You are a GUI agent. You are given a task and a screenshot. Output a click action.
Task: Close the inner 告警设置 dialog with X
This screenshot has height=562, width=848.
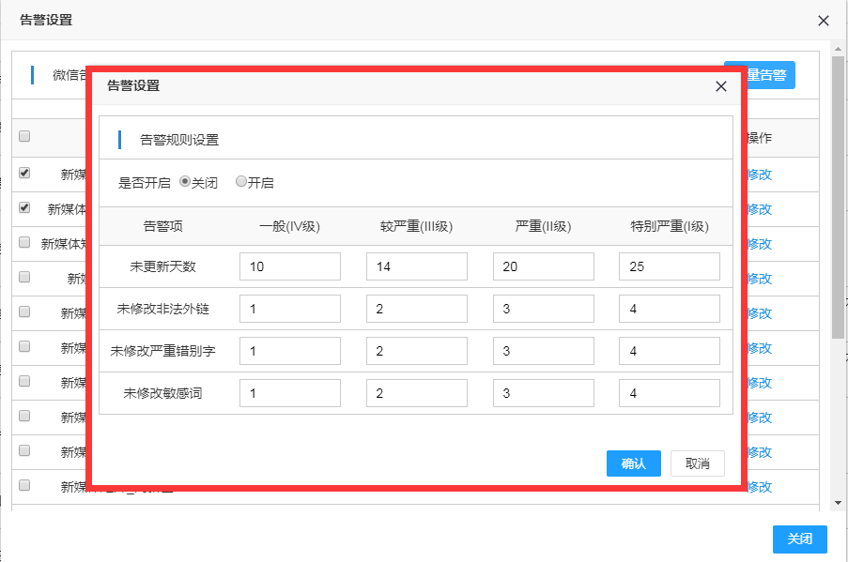(721, 86)
